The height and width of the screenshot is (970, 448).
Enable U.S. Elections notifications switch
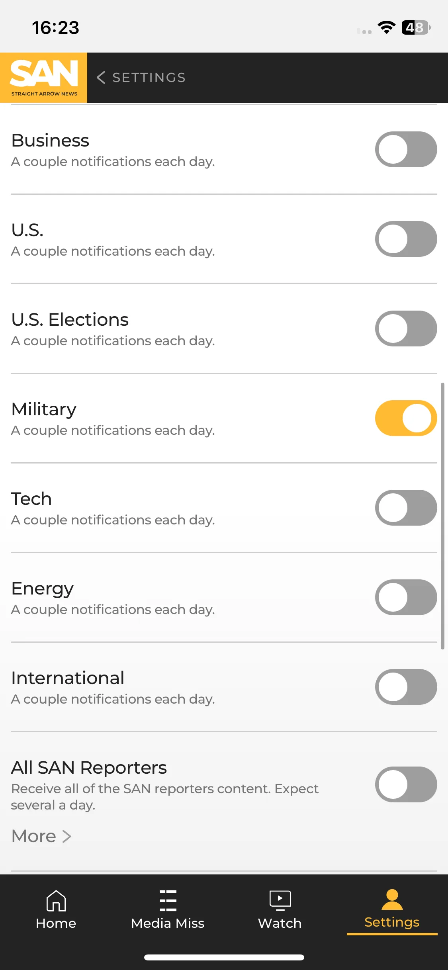406,329
